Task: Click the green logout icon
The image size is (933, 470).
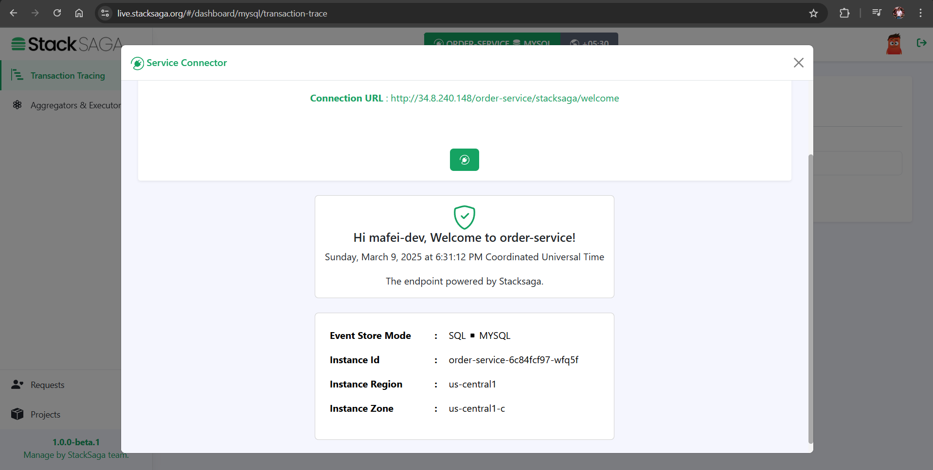Action: click(922, 43)
